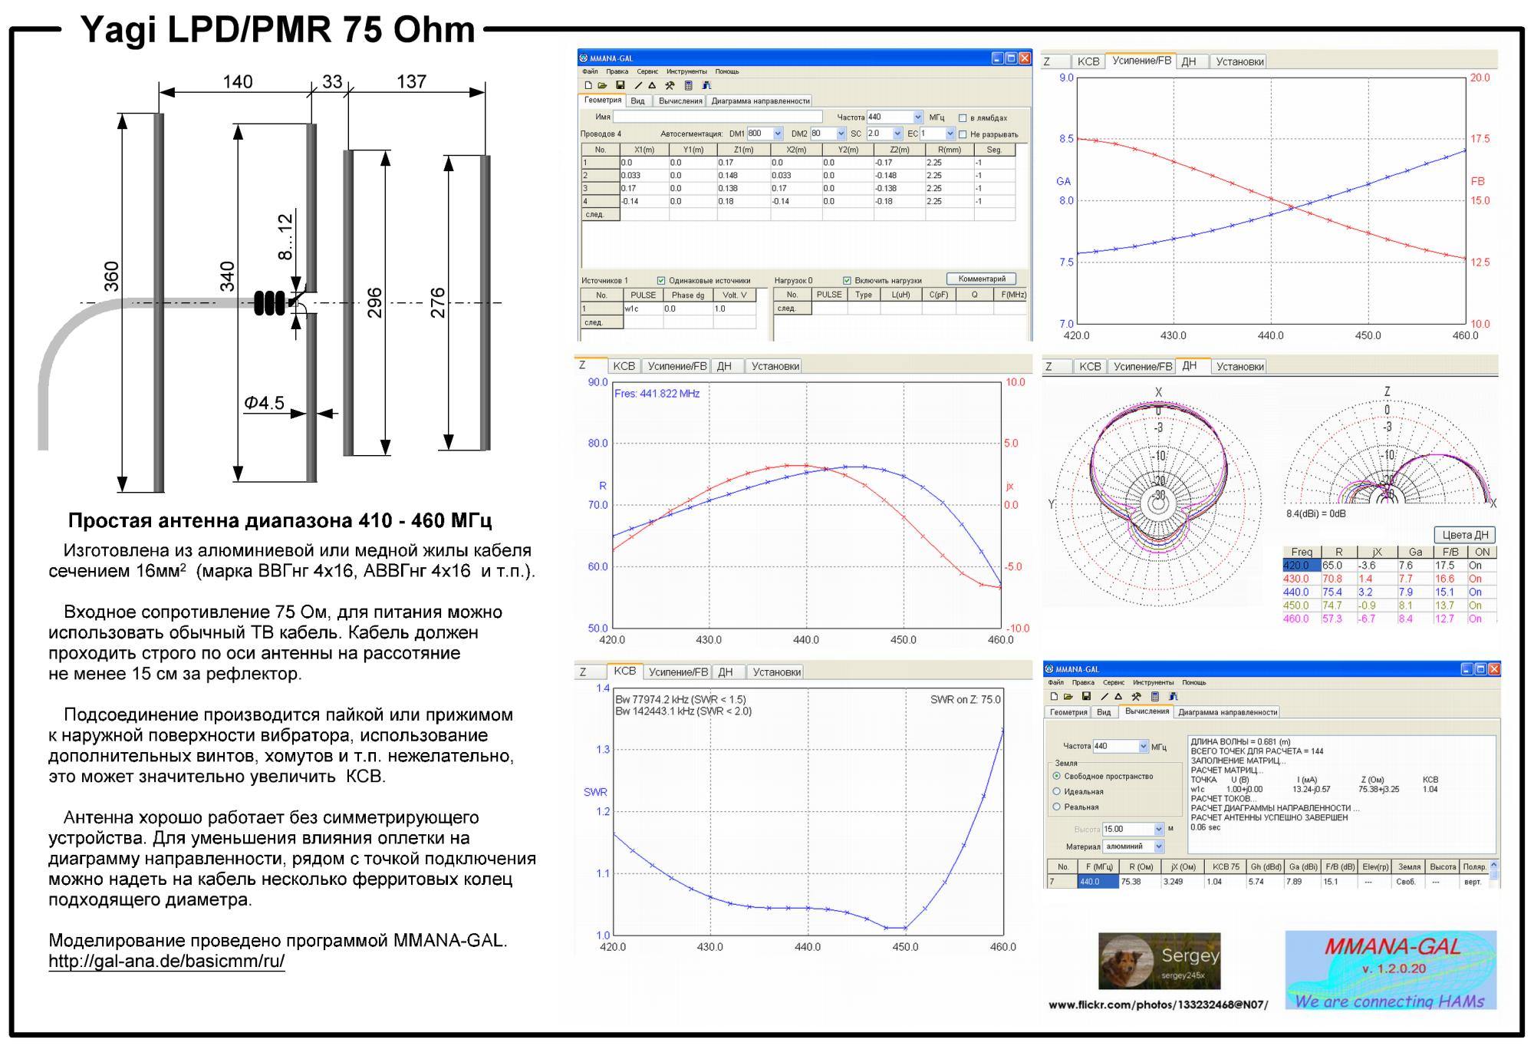Screen dimensions: 1534x1046
Task: Open 'Сервис' menu in upper MMANA-GAL window
Action: point(647,71)
